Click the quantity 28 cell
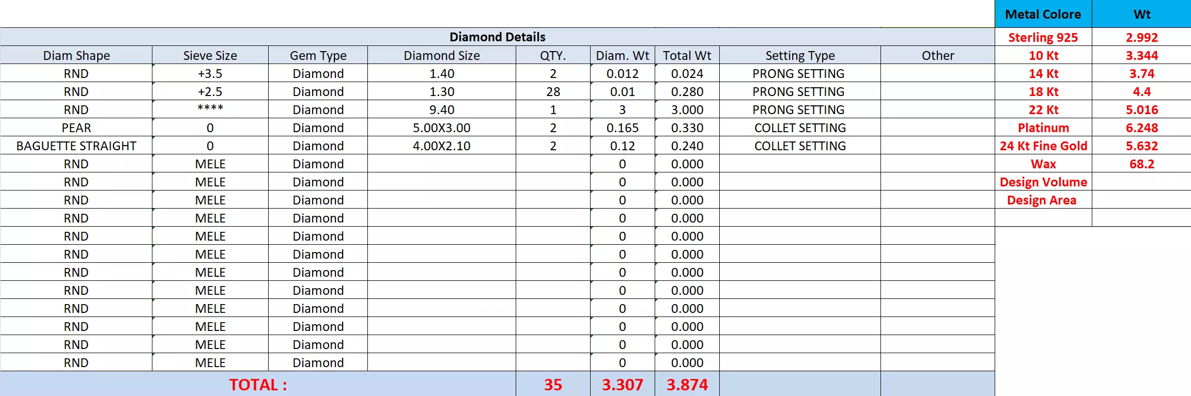The image size is (1191, 396). coord(553,91)
